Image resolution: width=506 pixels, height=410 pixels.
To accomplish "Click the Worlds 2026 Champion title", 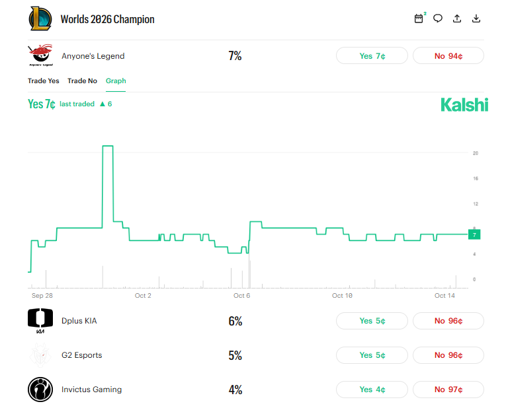I will tap(107, 19).
